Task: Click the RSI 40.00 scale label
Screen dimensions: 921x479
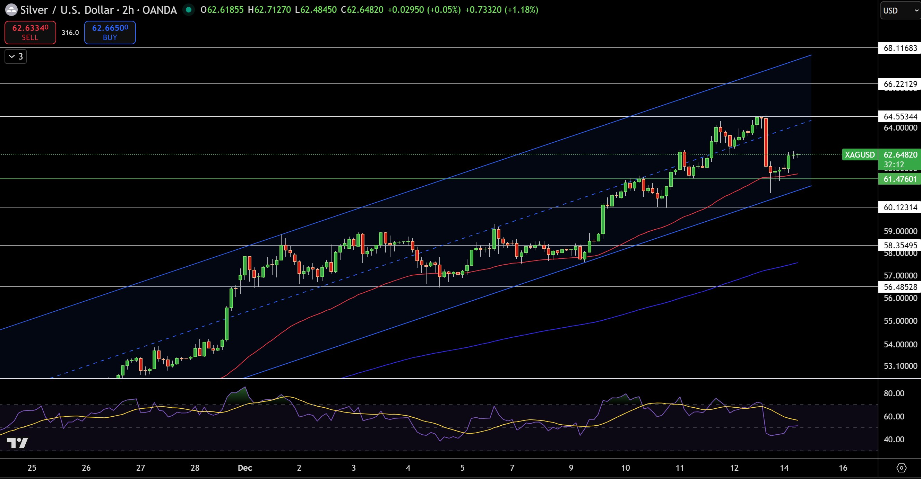Action: point(894,440)
